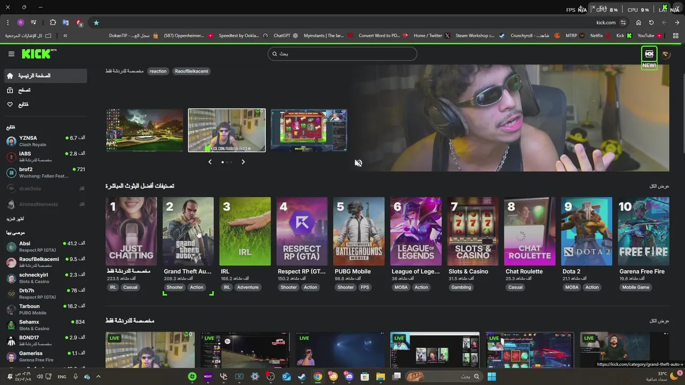Open the Browse sidebar item

click(x=45, y=90)
